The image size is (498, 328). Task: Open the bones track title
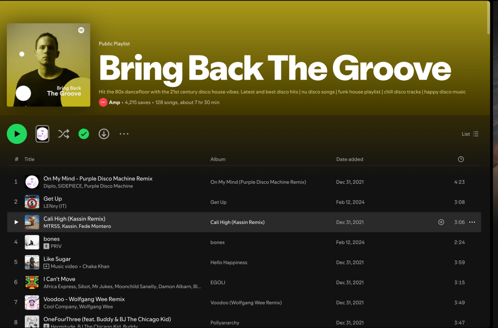coord(52,239)
